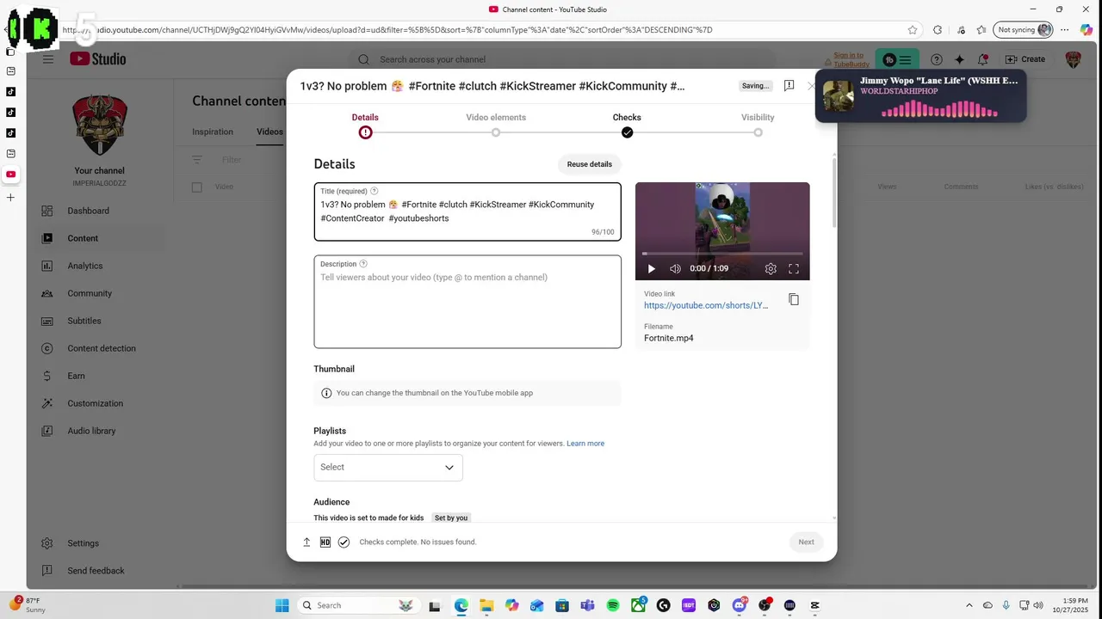Screen dimensions: 1102x619
Task: Open File Explorer from taskbar
Action: [x=486, y=605]
